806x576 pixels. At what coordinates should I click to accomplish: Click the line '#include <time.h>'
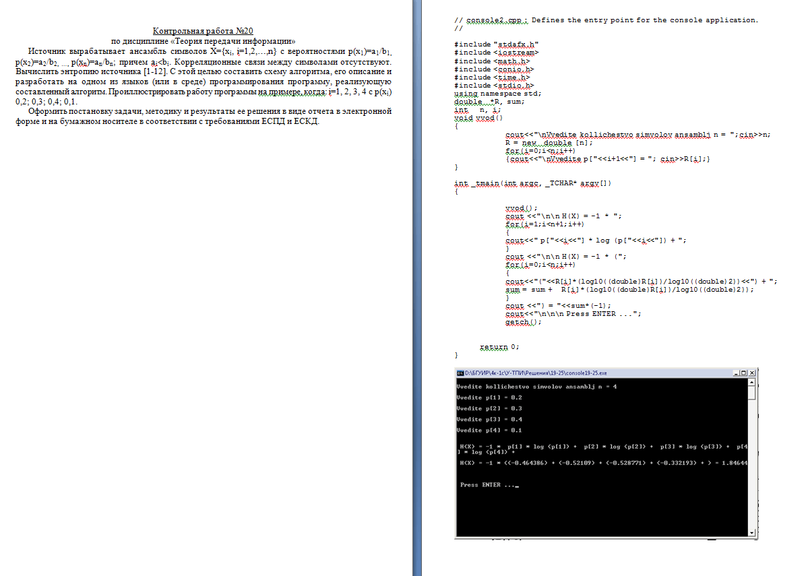[492, 77]
